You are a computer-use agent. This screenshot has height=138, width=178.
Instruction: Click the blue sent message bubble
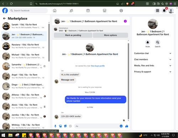(x=95, y=99)
